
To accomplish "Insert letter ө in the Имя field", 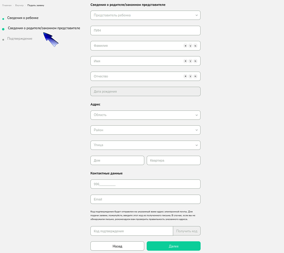I will 185,61.
